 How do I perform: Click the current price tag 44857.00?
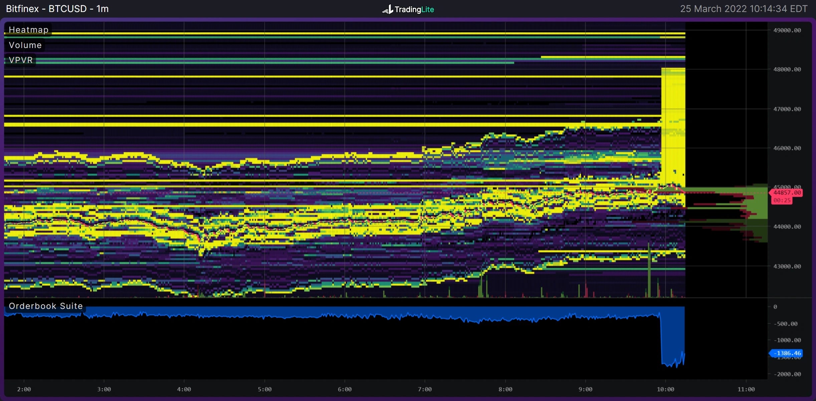[786, 192]
